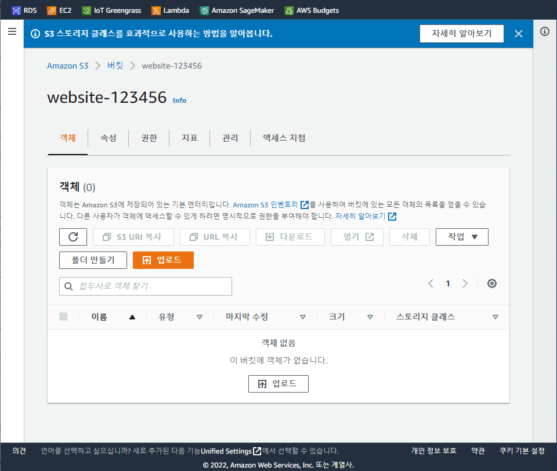Click the 삭제 button
557x471 pixels.
409,237
